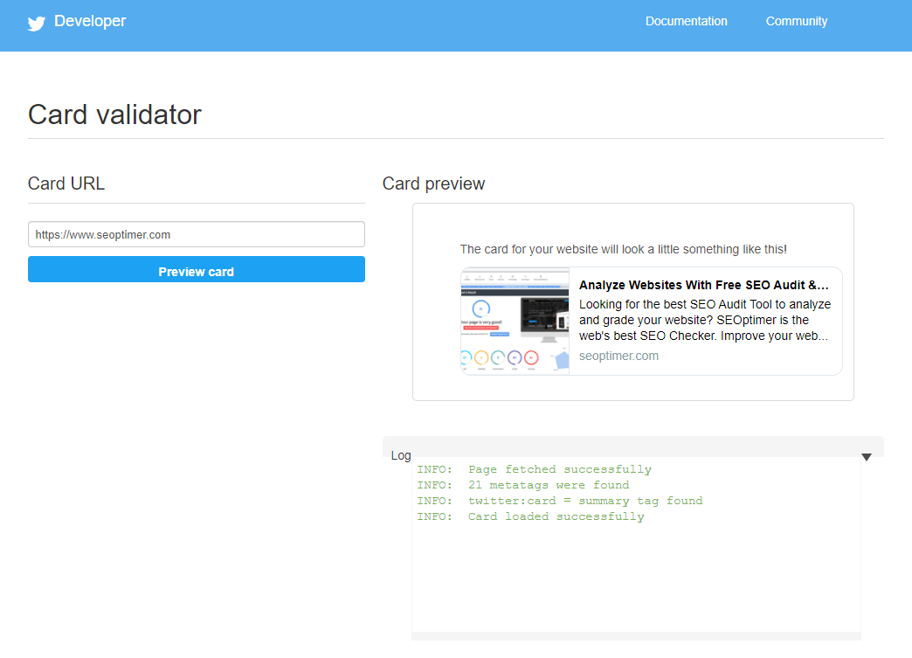
Task: Click the Card preview section heading
Action: click(x=433, y=184)
